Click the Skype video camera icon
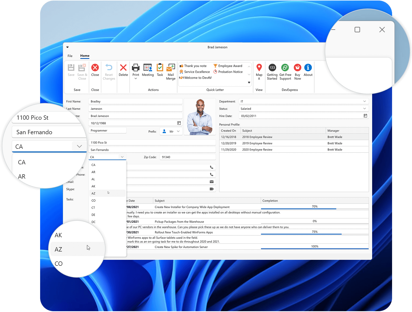This screenshot has height=312, width=412. [x=212, y=189]
